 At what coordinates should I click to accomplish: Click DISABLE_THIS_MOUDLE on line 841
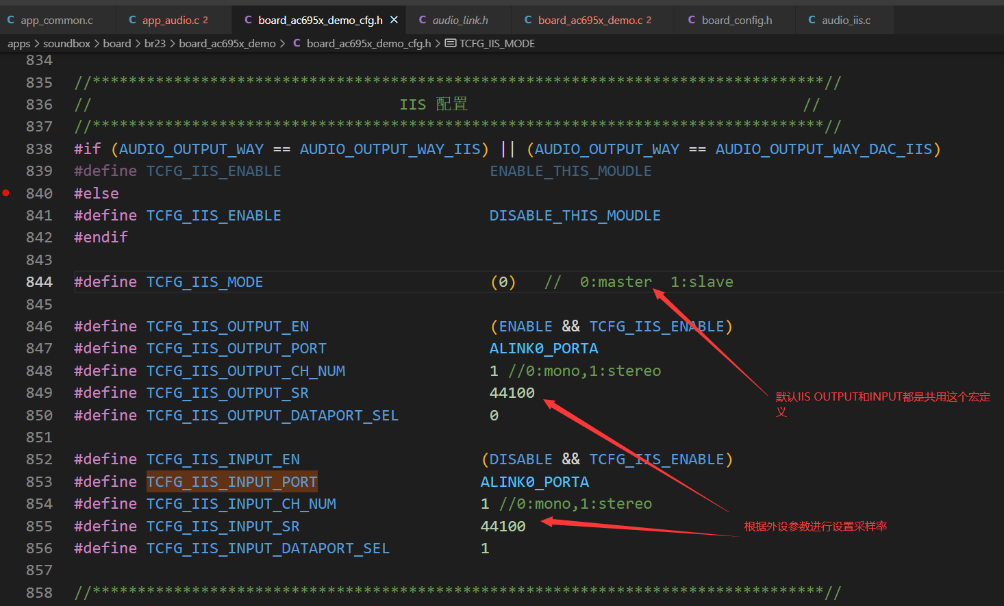point(575,216)
